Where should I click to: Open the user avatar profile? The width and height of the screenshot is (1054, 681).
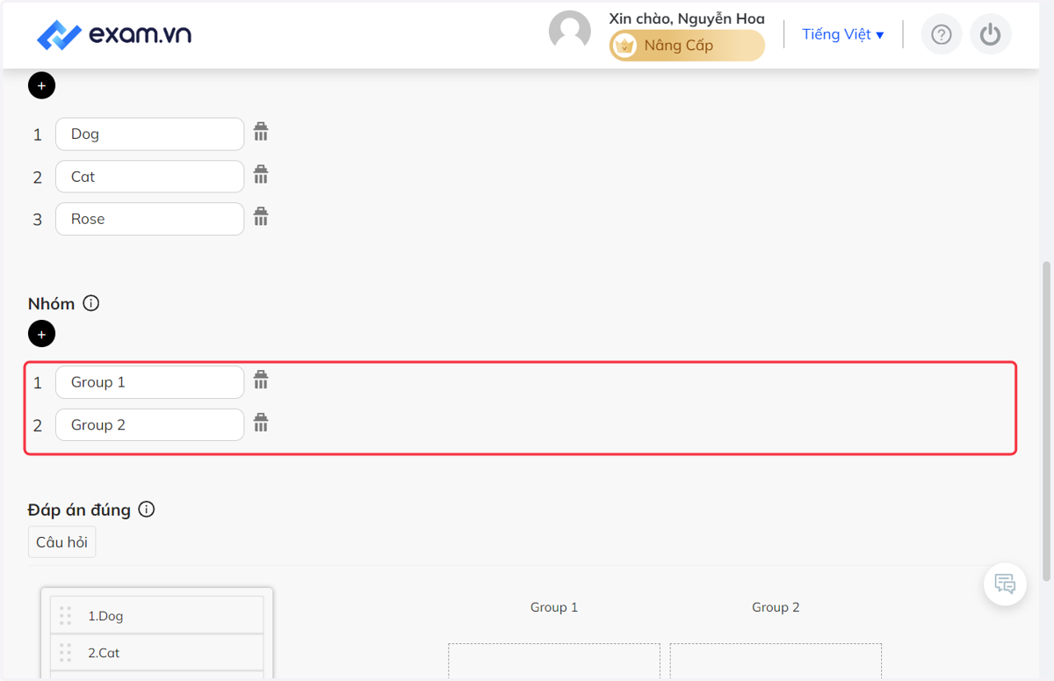(x=570, y=33)
